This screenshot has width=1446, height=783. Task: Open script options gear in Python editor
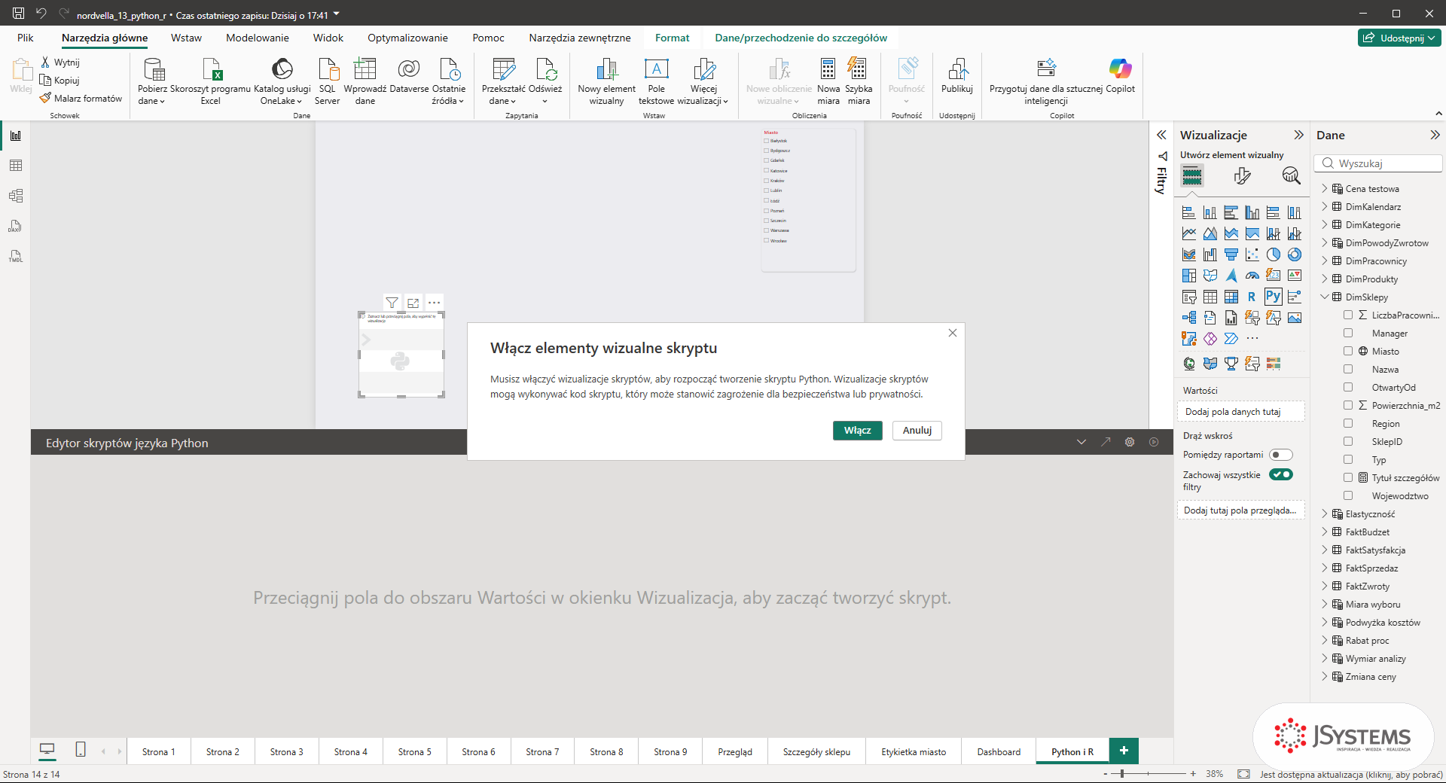point(1130,442)
